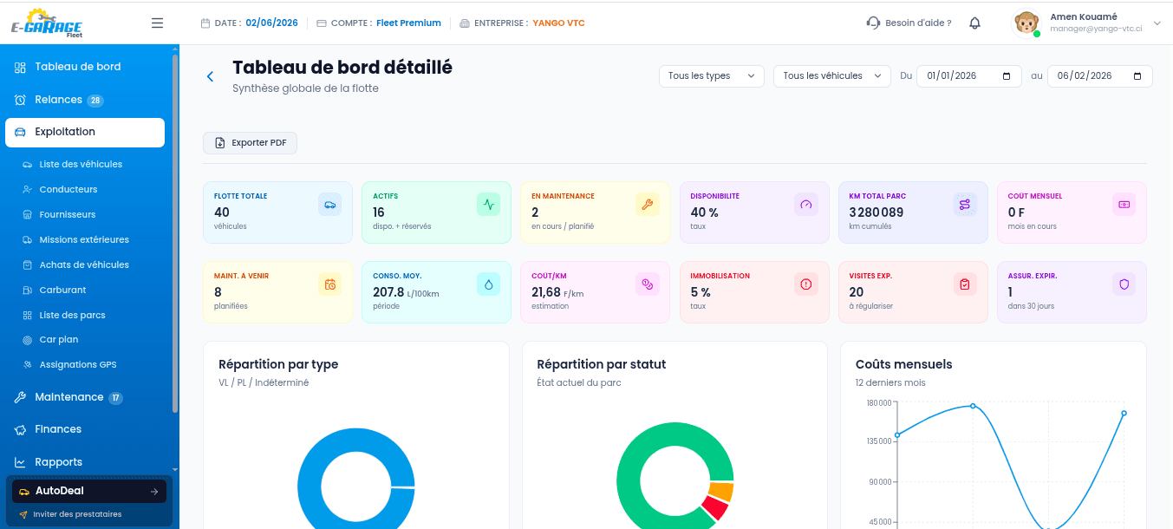The height and width of the screenshot is (529, 1173).
Task: Click the calendar icon in Maint. à venir card
Action: coord(329,284)
